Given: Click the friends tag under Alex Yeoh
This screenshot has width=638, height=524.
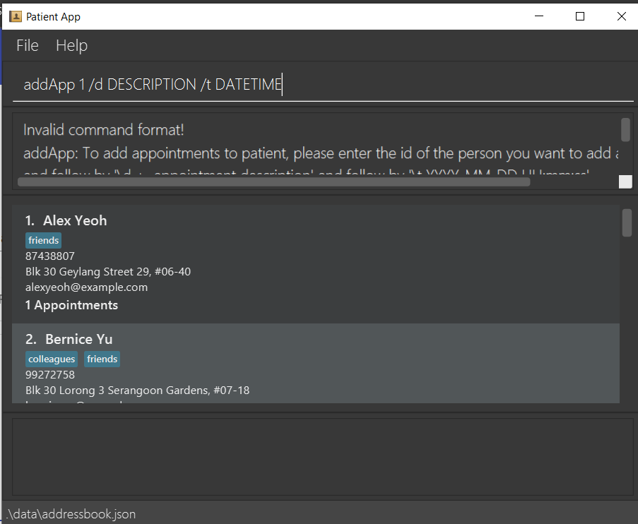Looking at the screenshot, I should tap(44, 240).
